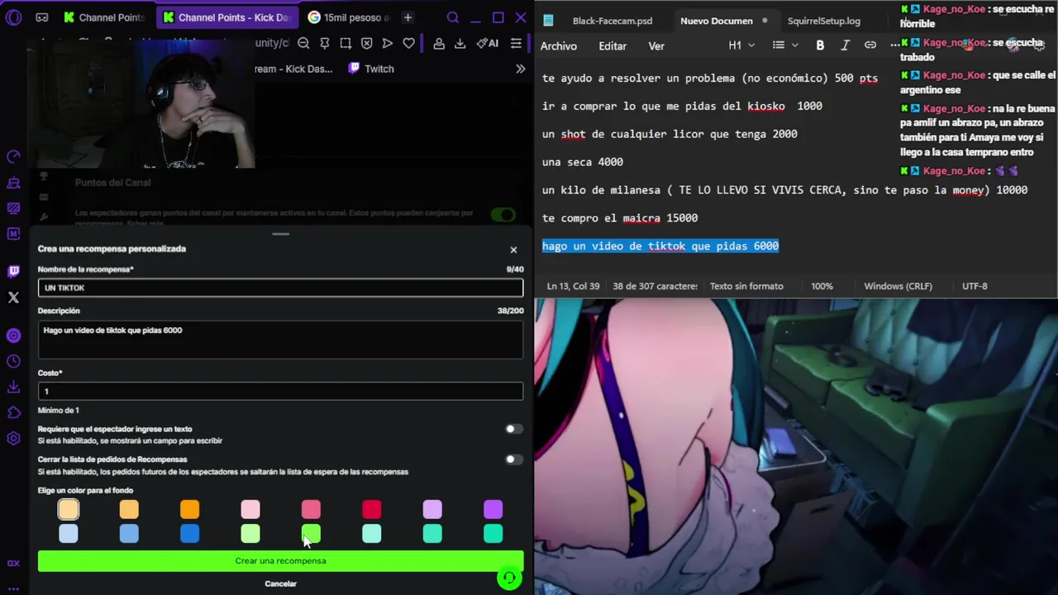Click zoom 100% in Notepad status bar
The image size is (1058, 595).
[822, 286]
